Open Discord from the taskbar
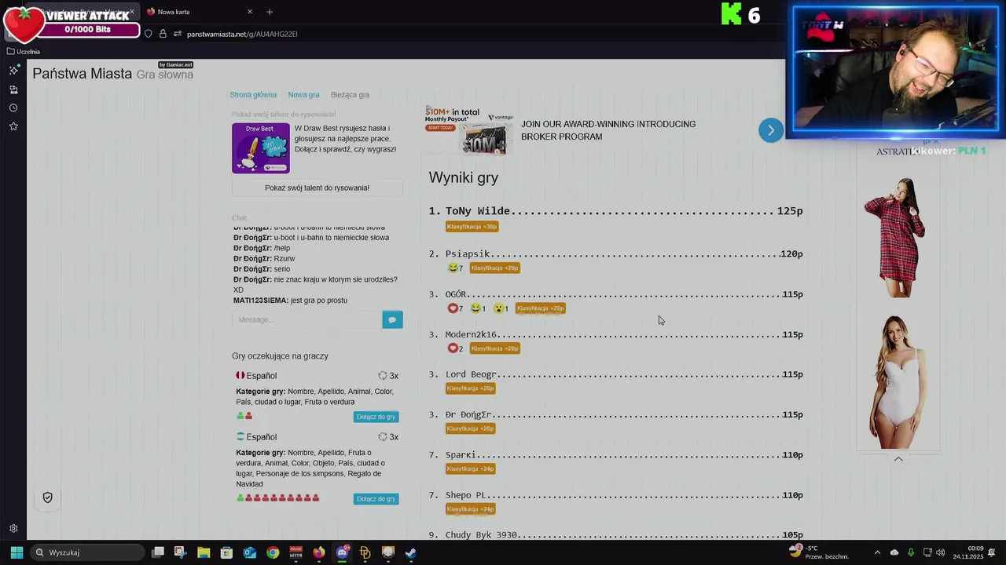Screen dimensions: 1006x565 [342, 552]
